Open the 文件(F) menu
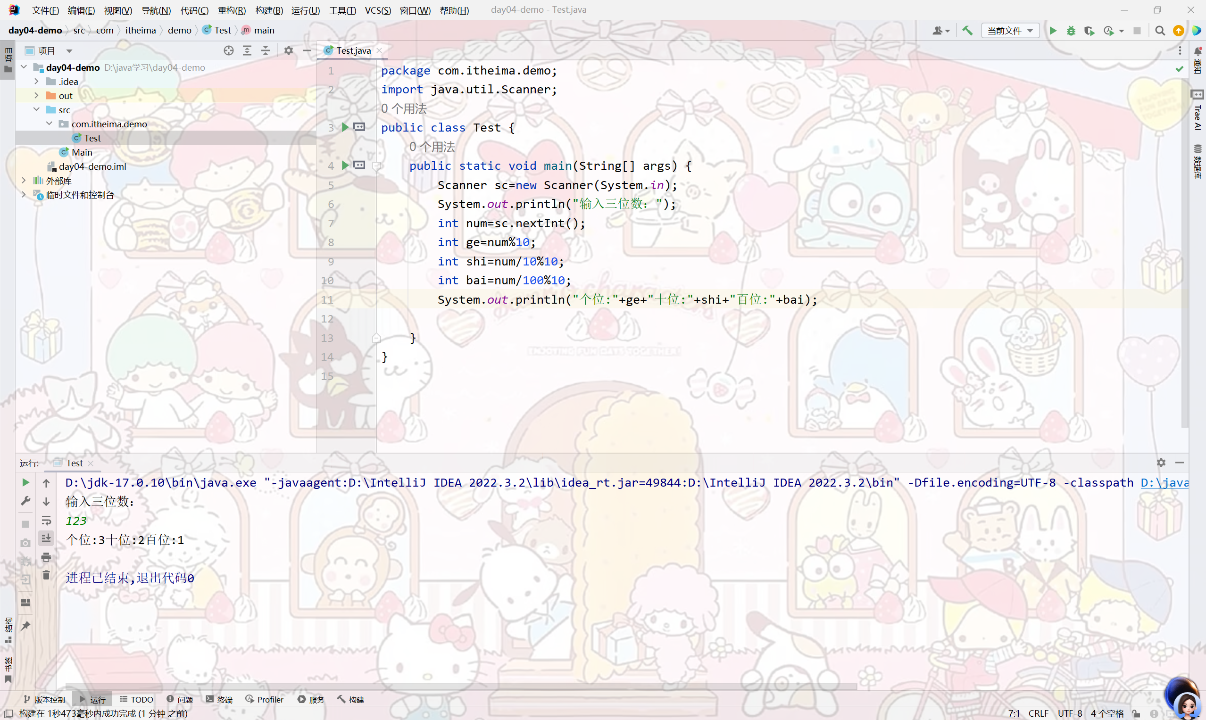Viewport: 1206px width, 720px height. (45, 10)
